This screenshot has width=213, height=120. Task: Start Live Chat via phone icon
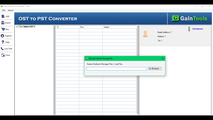coord(2,49)
